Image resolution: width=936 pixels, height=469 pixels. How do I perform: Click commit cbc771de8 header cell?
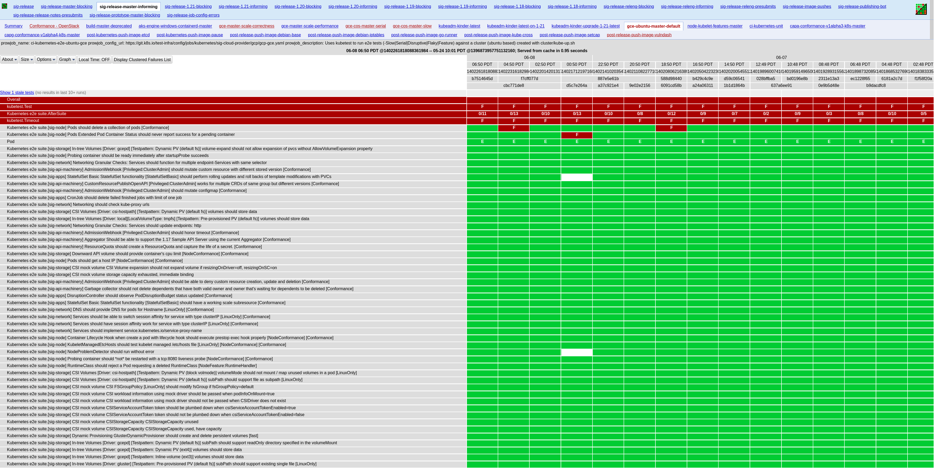[x=514, y=86]
